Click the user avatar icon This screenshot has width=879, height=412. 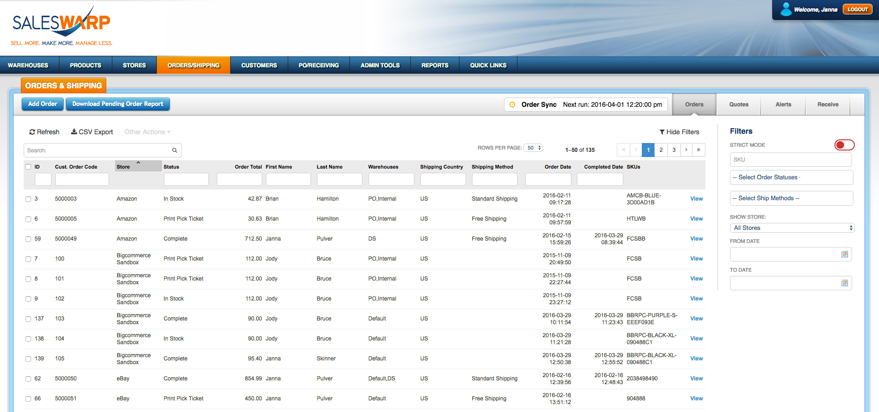click(786, 9)
